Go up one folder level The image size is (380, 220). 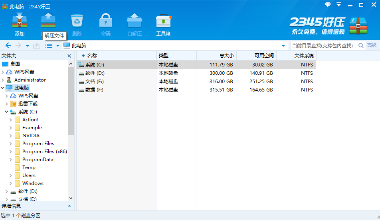tap(37, 45)
